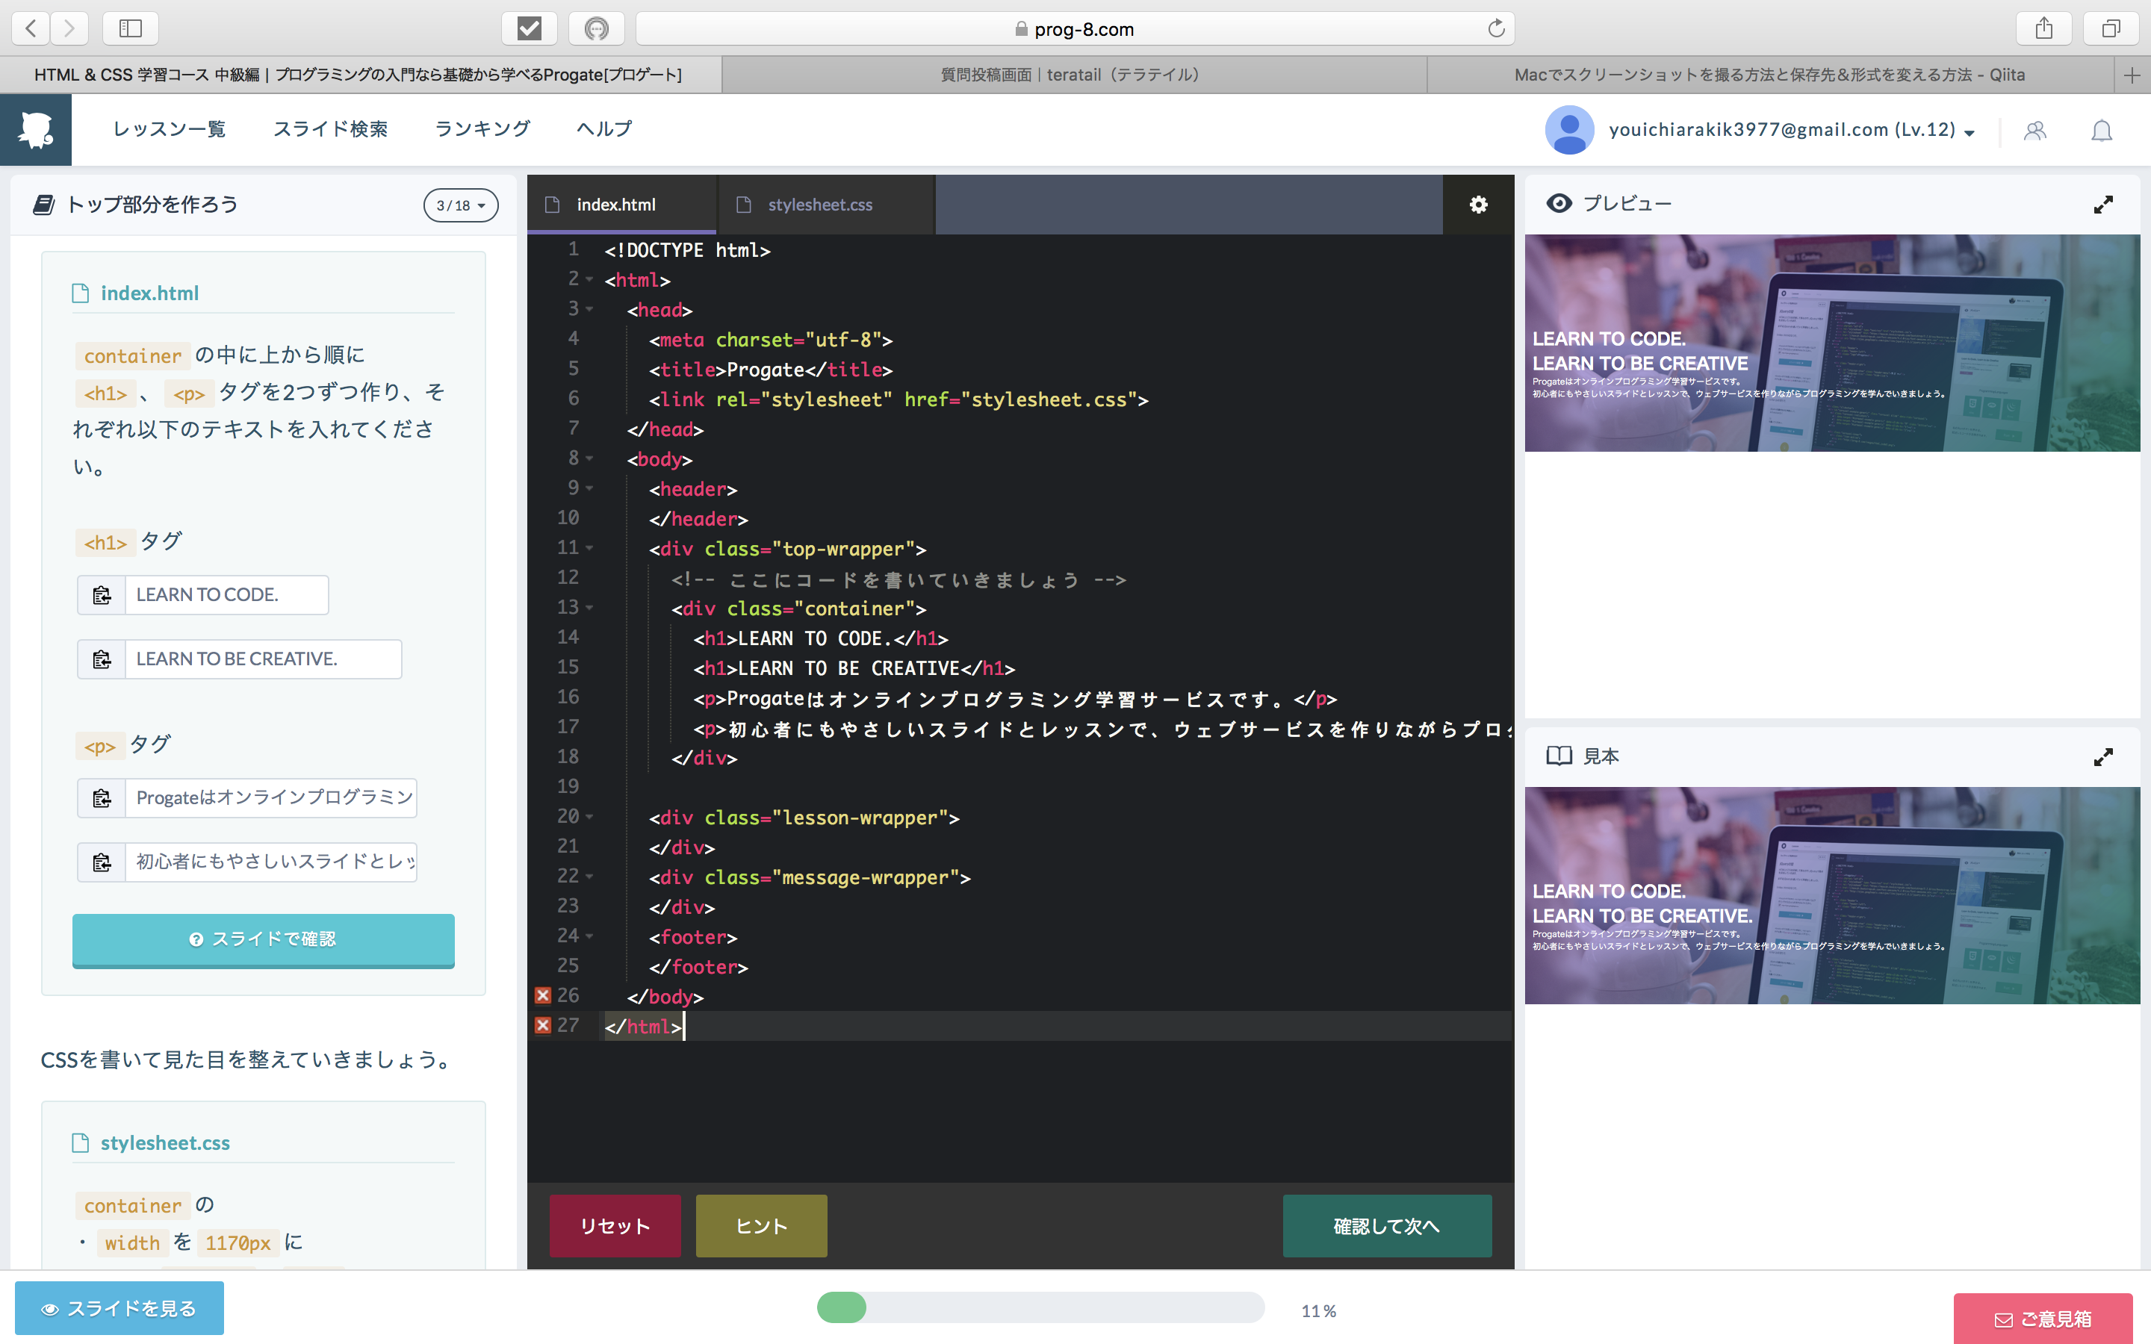Open the settings gear in the code editor
2151x1344 pixels.
(x=1478, y=205)
